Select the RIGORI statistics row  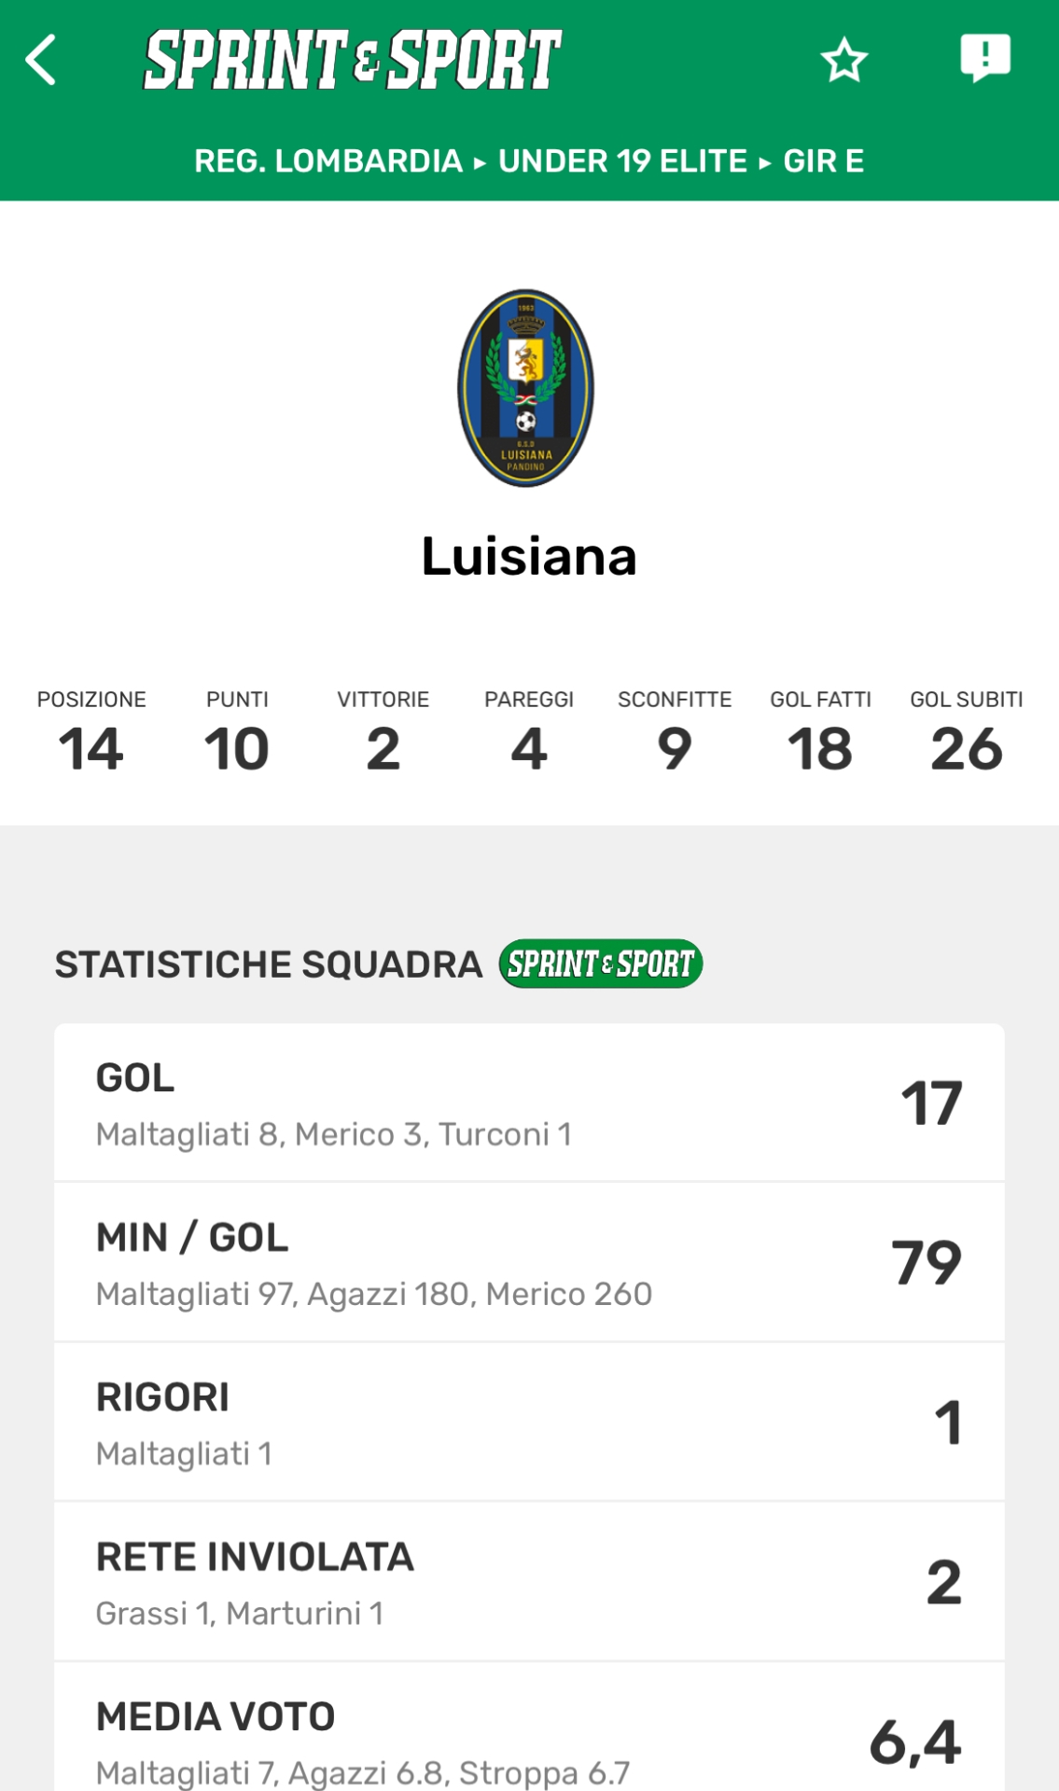tap(529, 1423)
